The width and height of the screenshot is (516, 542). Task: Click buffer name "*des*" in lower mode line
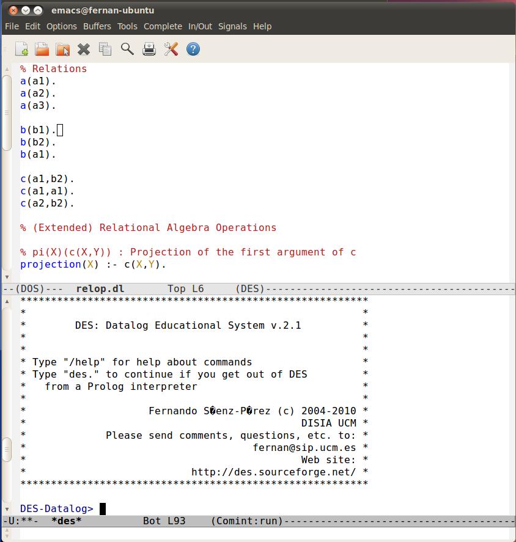67,521
